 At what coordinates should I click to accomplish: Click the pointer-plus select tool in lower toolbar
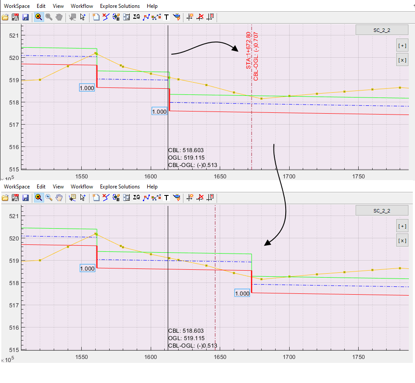point(83,198)
